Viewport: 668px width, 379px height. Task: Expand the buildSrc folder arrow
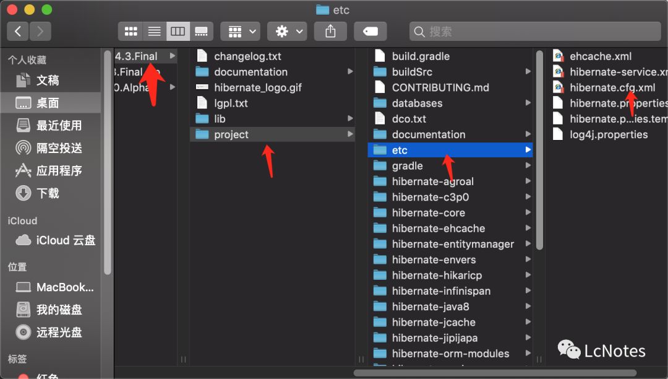(528, 72)
